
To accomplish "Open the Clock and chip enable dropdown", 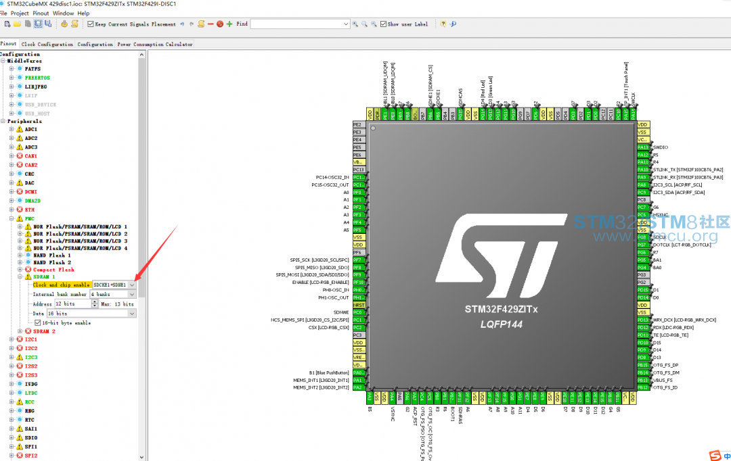I will tap(132, 285).
